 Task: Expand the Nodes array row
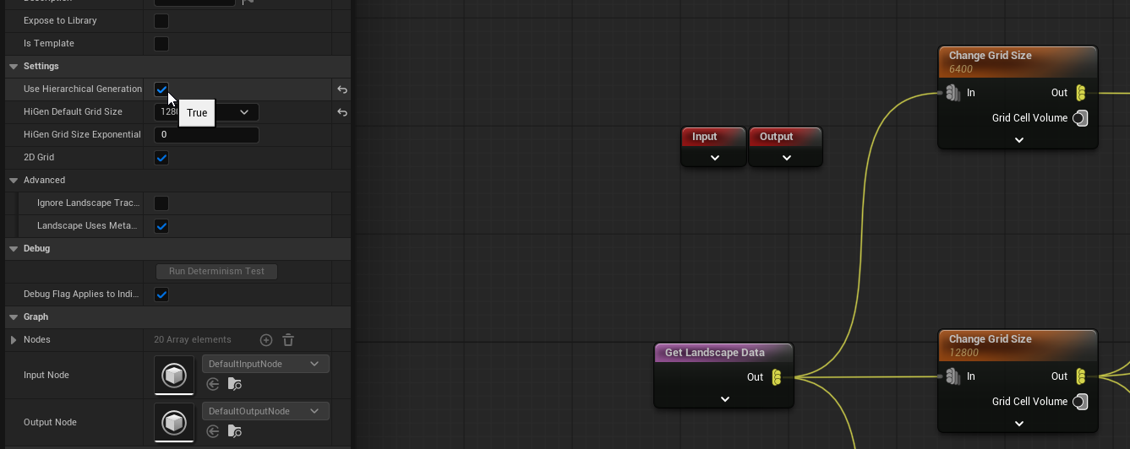14,340
